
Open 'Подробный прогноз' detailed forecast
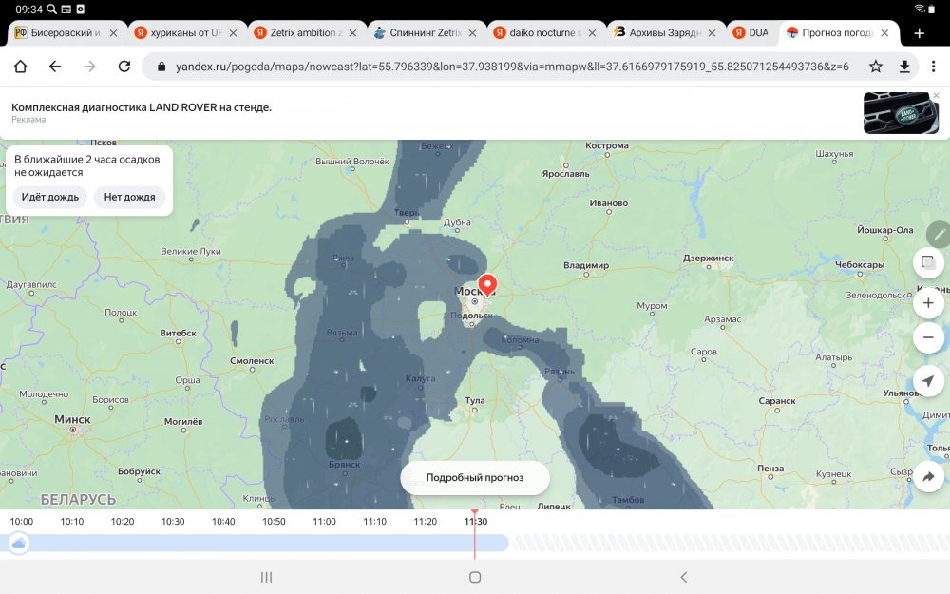coord(474,478)
